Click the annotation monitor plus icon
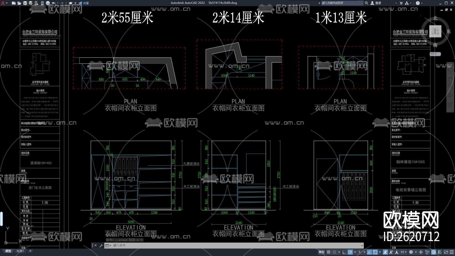 [x=421, y=252]
